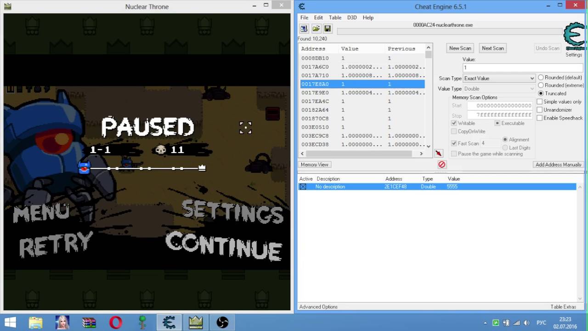Screen dimensions: 588x331
Task: Open the Value Type Double dropdown
Action: click(499, 89)
